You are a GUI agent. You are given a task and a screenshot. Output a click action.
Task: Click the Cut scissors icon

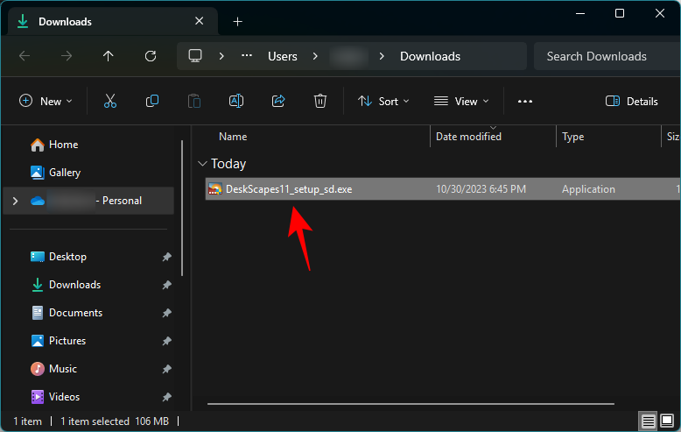click(110, 102)
